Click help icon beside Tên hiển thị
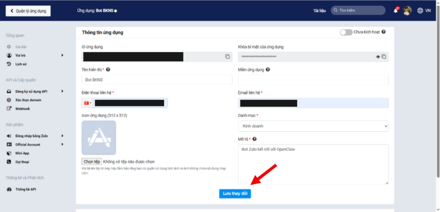The image size is (440, 212). click(x=108, y=70)
